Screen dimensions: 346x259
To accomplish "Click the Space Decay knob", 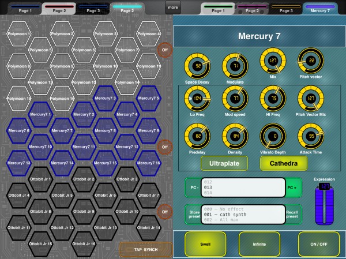I will click(x=197, y=66).
